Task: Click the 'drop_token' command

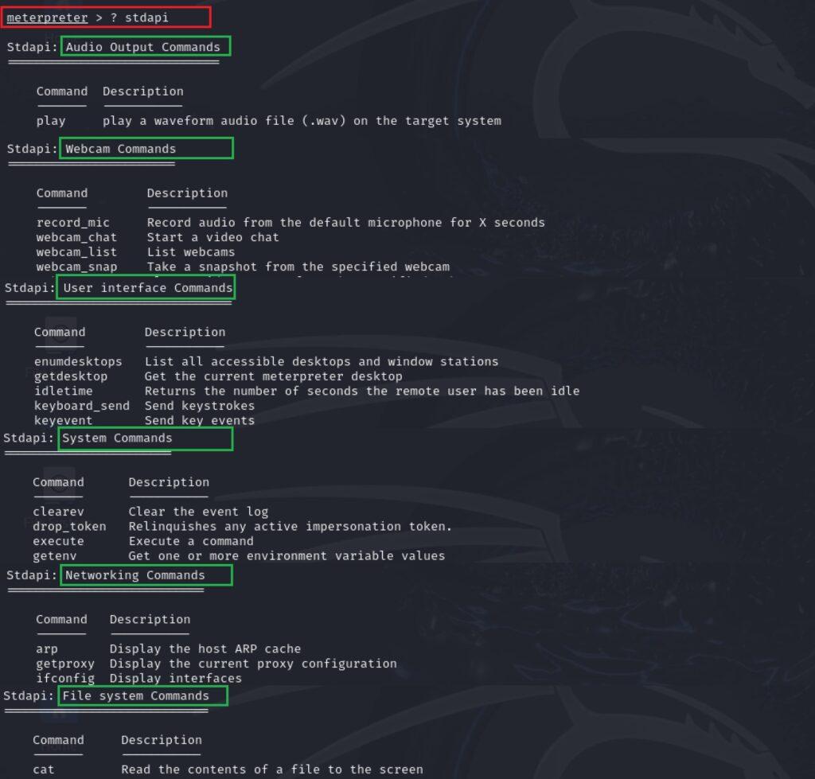Action: tap(69, 527)
